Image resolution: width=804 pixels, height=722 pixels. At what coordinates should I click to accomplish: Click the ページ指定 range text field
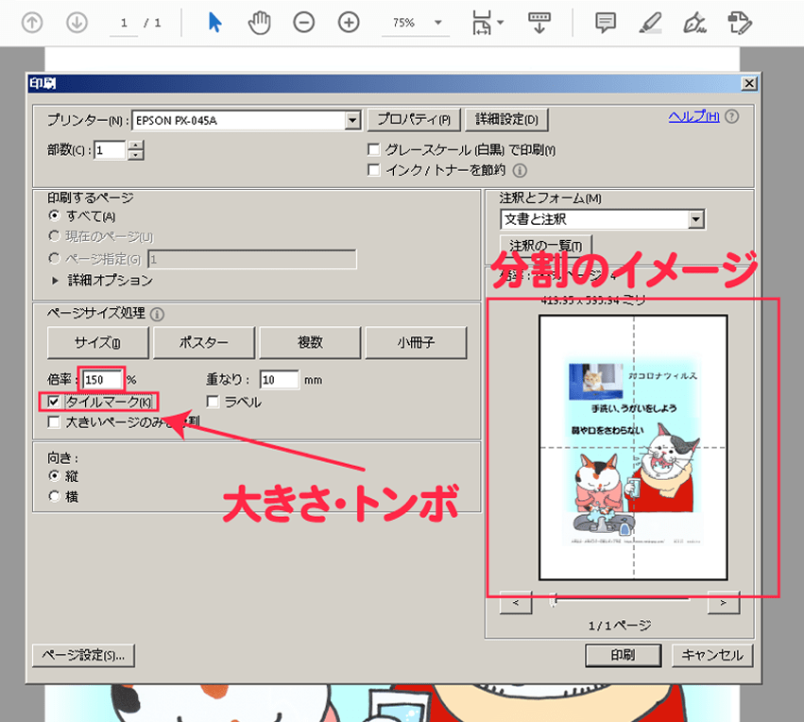coord(251,260)
